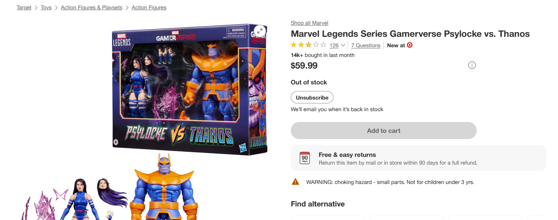Select the Action Figures breadcrumb link
Viewport: 558px width, 220px height.
point(149,7)
